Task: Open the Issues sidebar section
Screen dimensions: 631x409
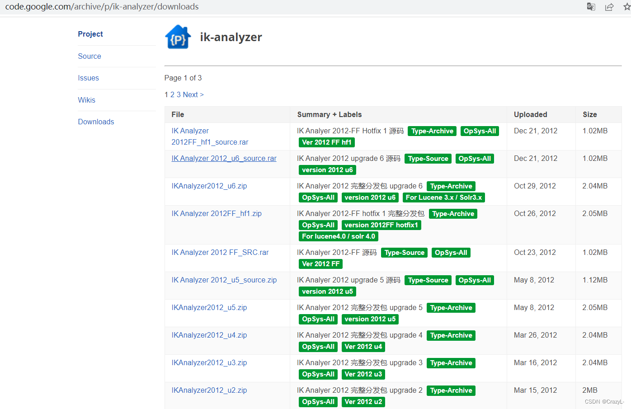Action: 88,78
